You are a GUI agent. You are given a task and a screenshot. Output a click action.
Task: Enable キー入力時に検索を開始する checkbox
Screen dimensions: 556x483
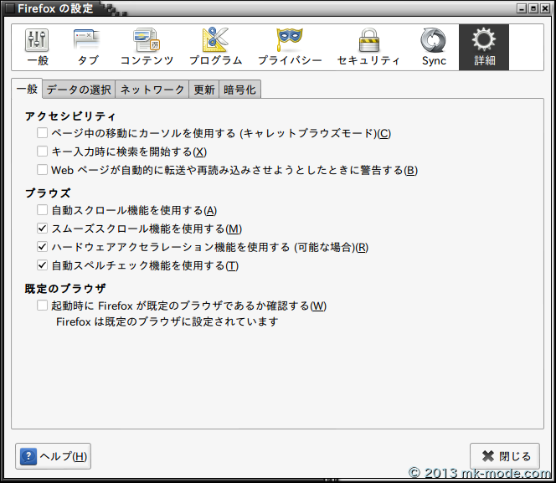[x=43, y=152]
